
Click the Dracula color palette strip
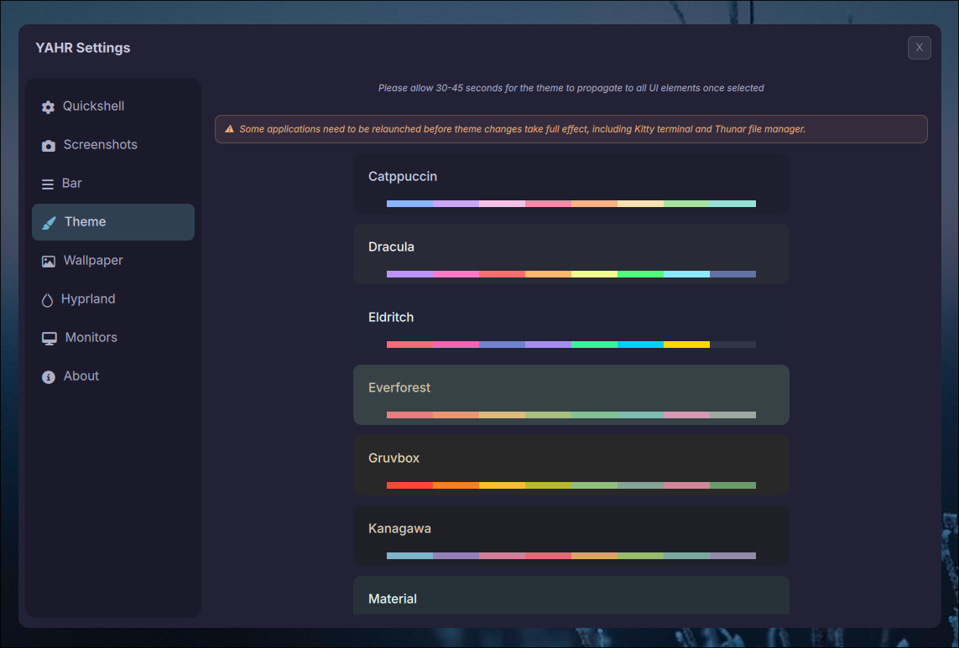pos(571,274)
